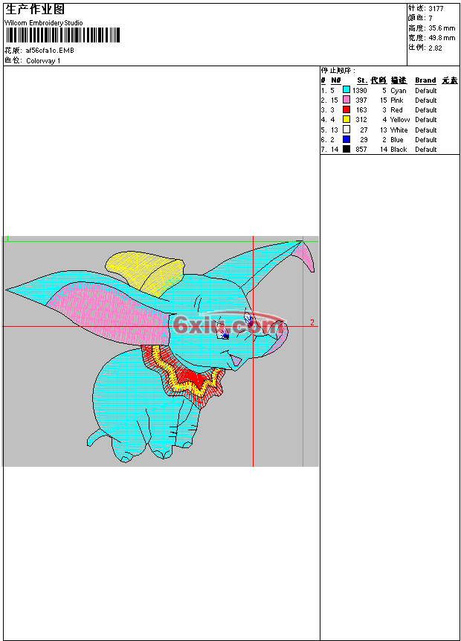Click the 代码 column header
461x641 pixels.
tap(378, 80)
